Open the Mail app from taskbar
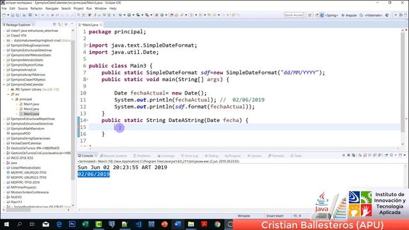The width and height of the screenshot is (409, 230). point(46,224)
